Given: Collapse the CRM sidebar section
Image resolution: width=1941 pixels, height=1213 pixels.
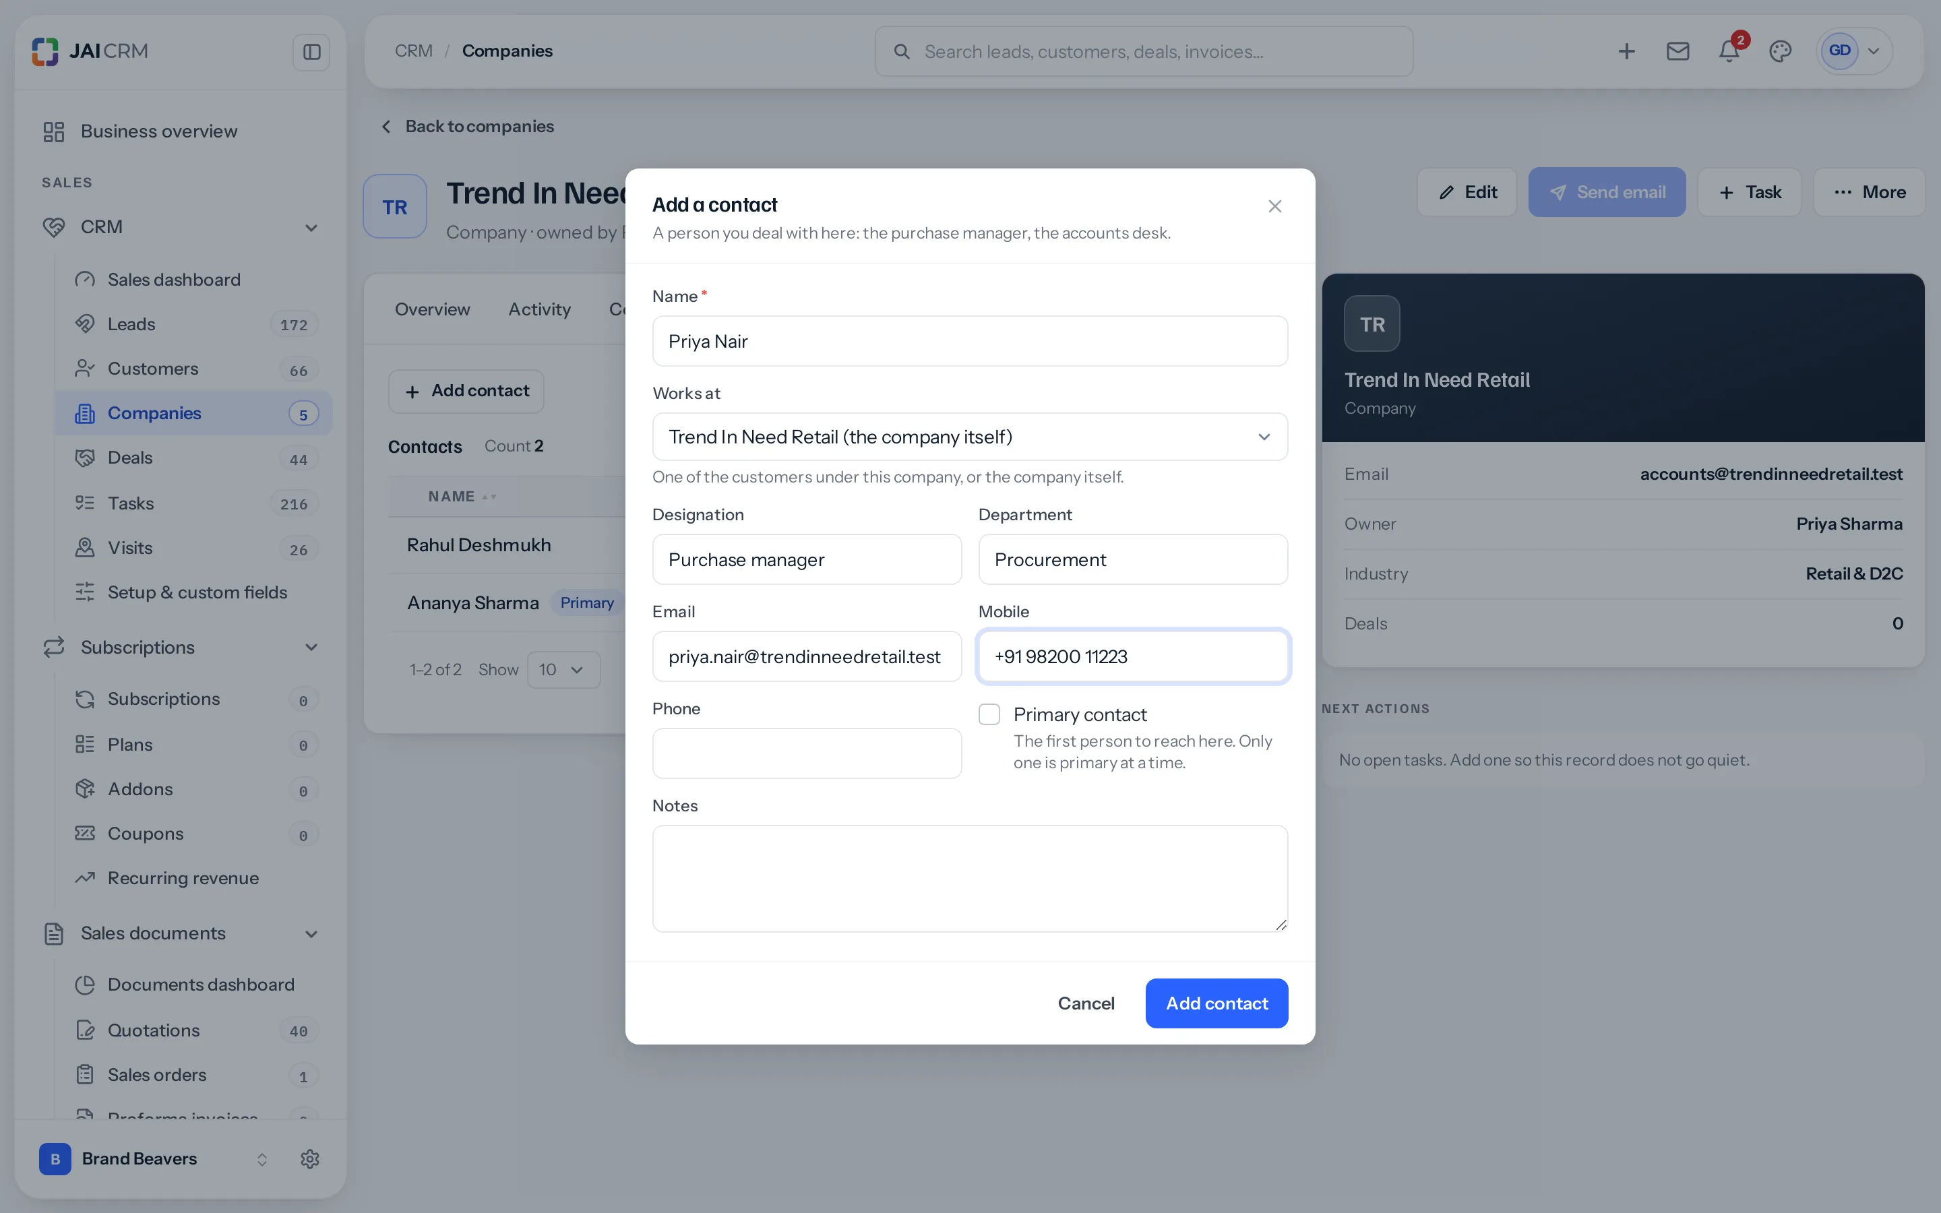Looking at the screenshot, I should [311, 228].
